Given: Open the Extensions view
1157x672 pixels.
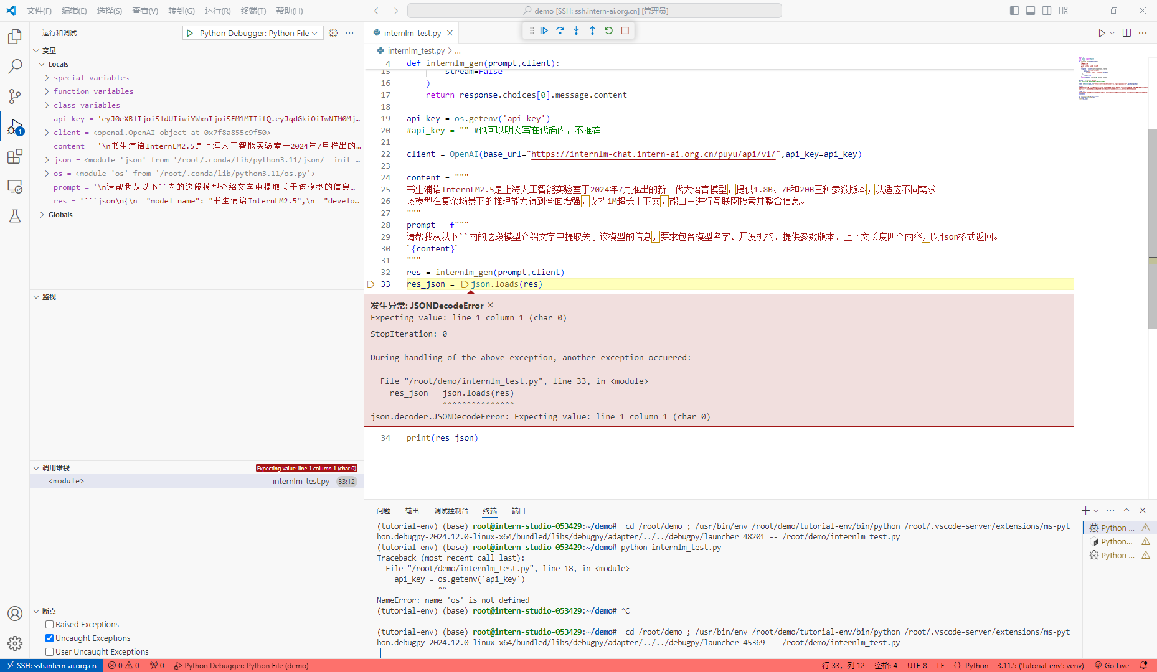Looking at the screenshot, I should [15, 156].
